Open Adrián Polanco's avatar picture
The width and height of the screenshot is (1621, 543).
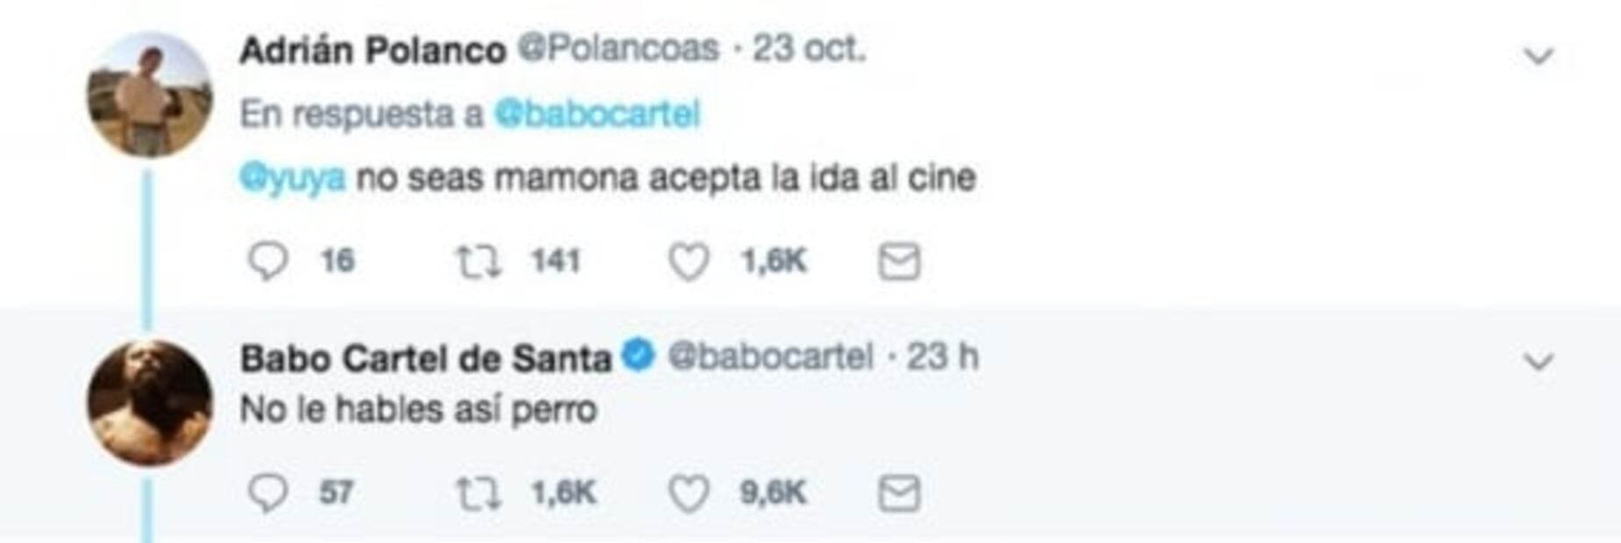(150, 95)
